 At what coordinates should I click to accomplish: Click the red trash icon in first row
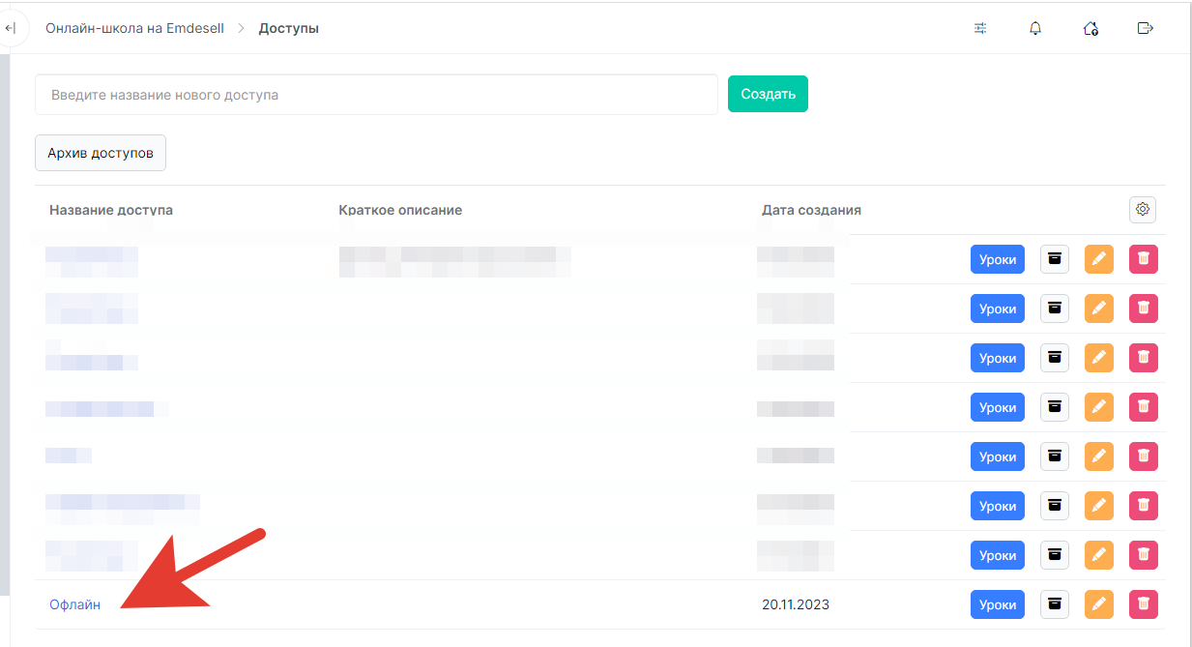click(1143, 259)
